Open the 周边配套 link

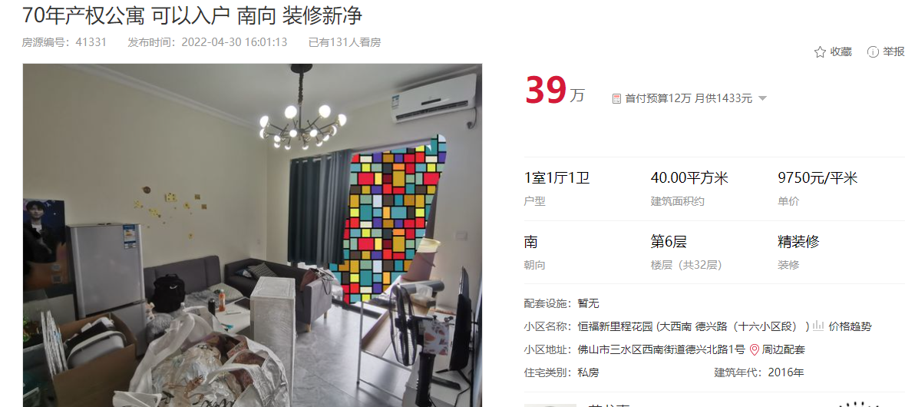click(783, 350)
